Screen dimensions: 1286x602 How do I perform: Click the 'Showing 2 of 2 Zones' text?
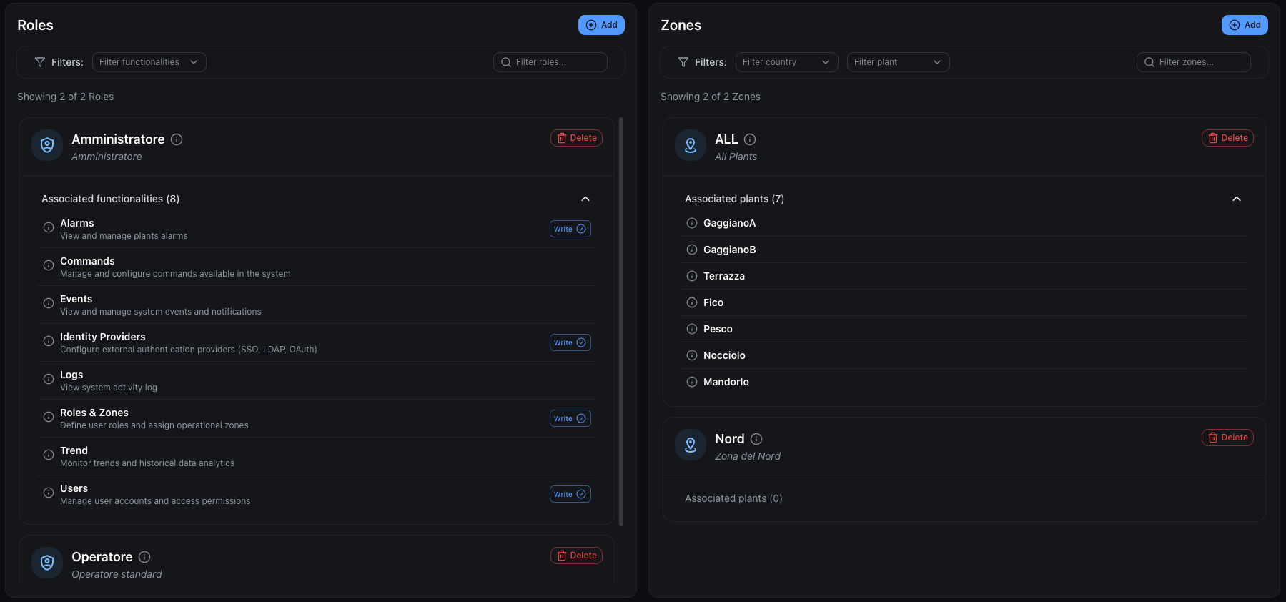point(711,97)
